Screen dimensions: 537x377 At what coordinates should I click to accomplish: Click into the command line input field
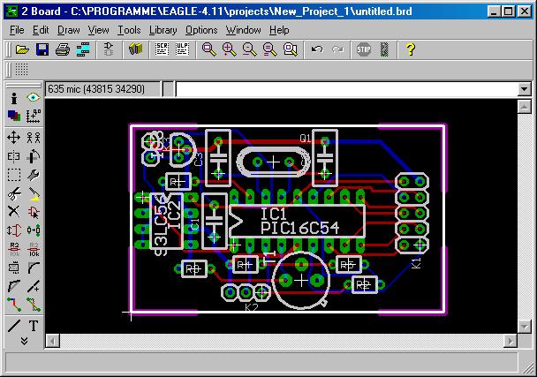(x=346, y=89)
